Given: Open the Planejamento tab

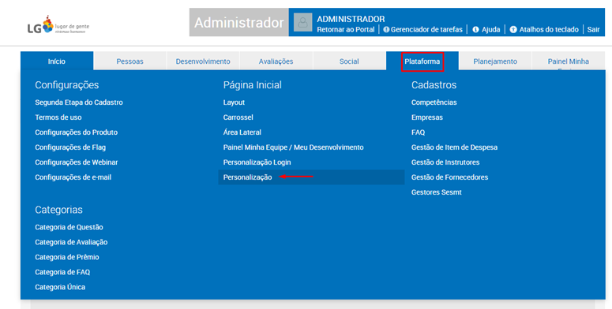Looking at the screenshot, I should [495, 61].
